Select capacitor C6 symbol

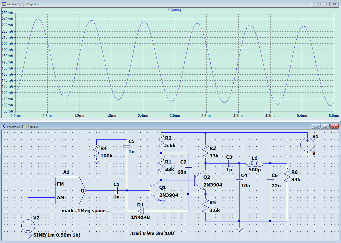270,180
